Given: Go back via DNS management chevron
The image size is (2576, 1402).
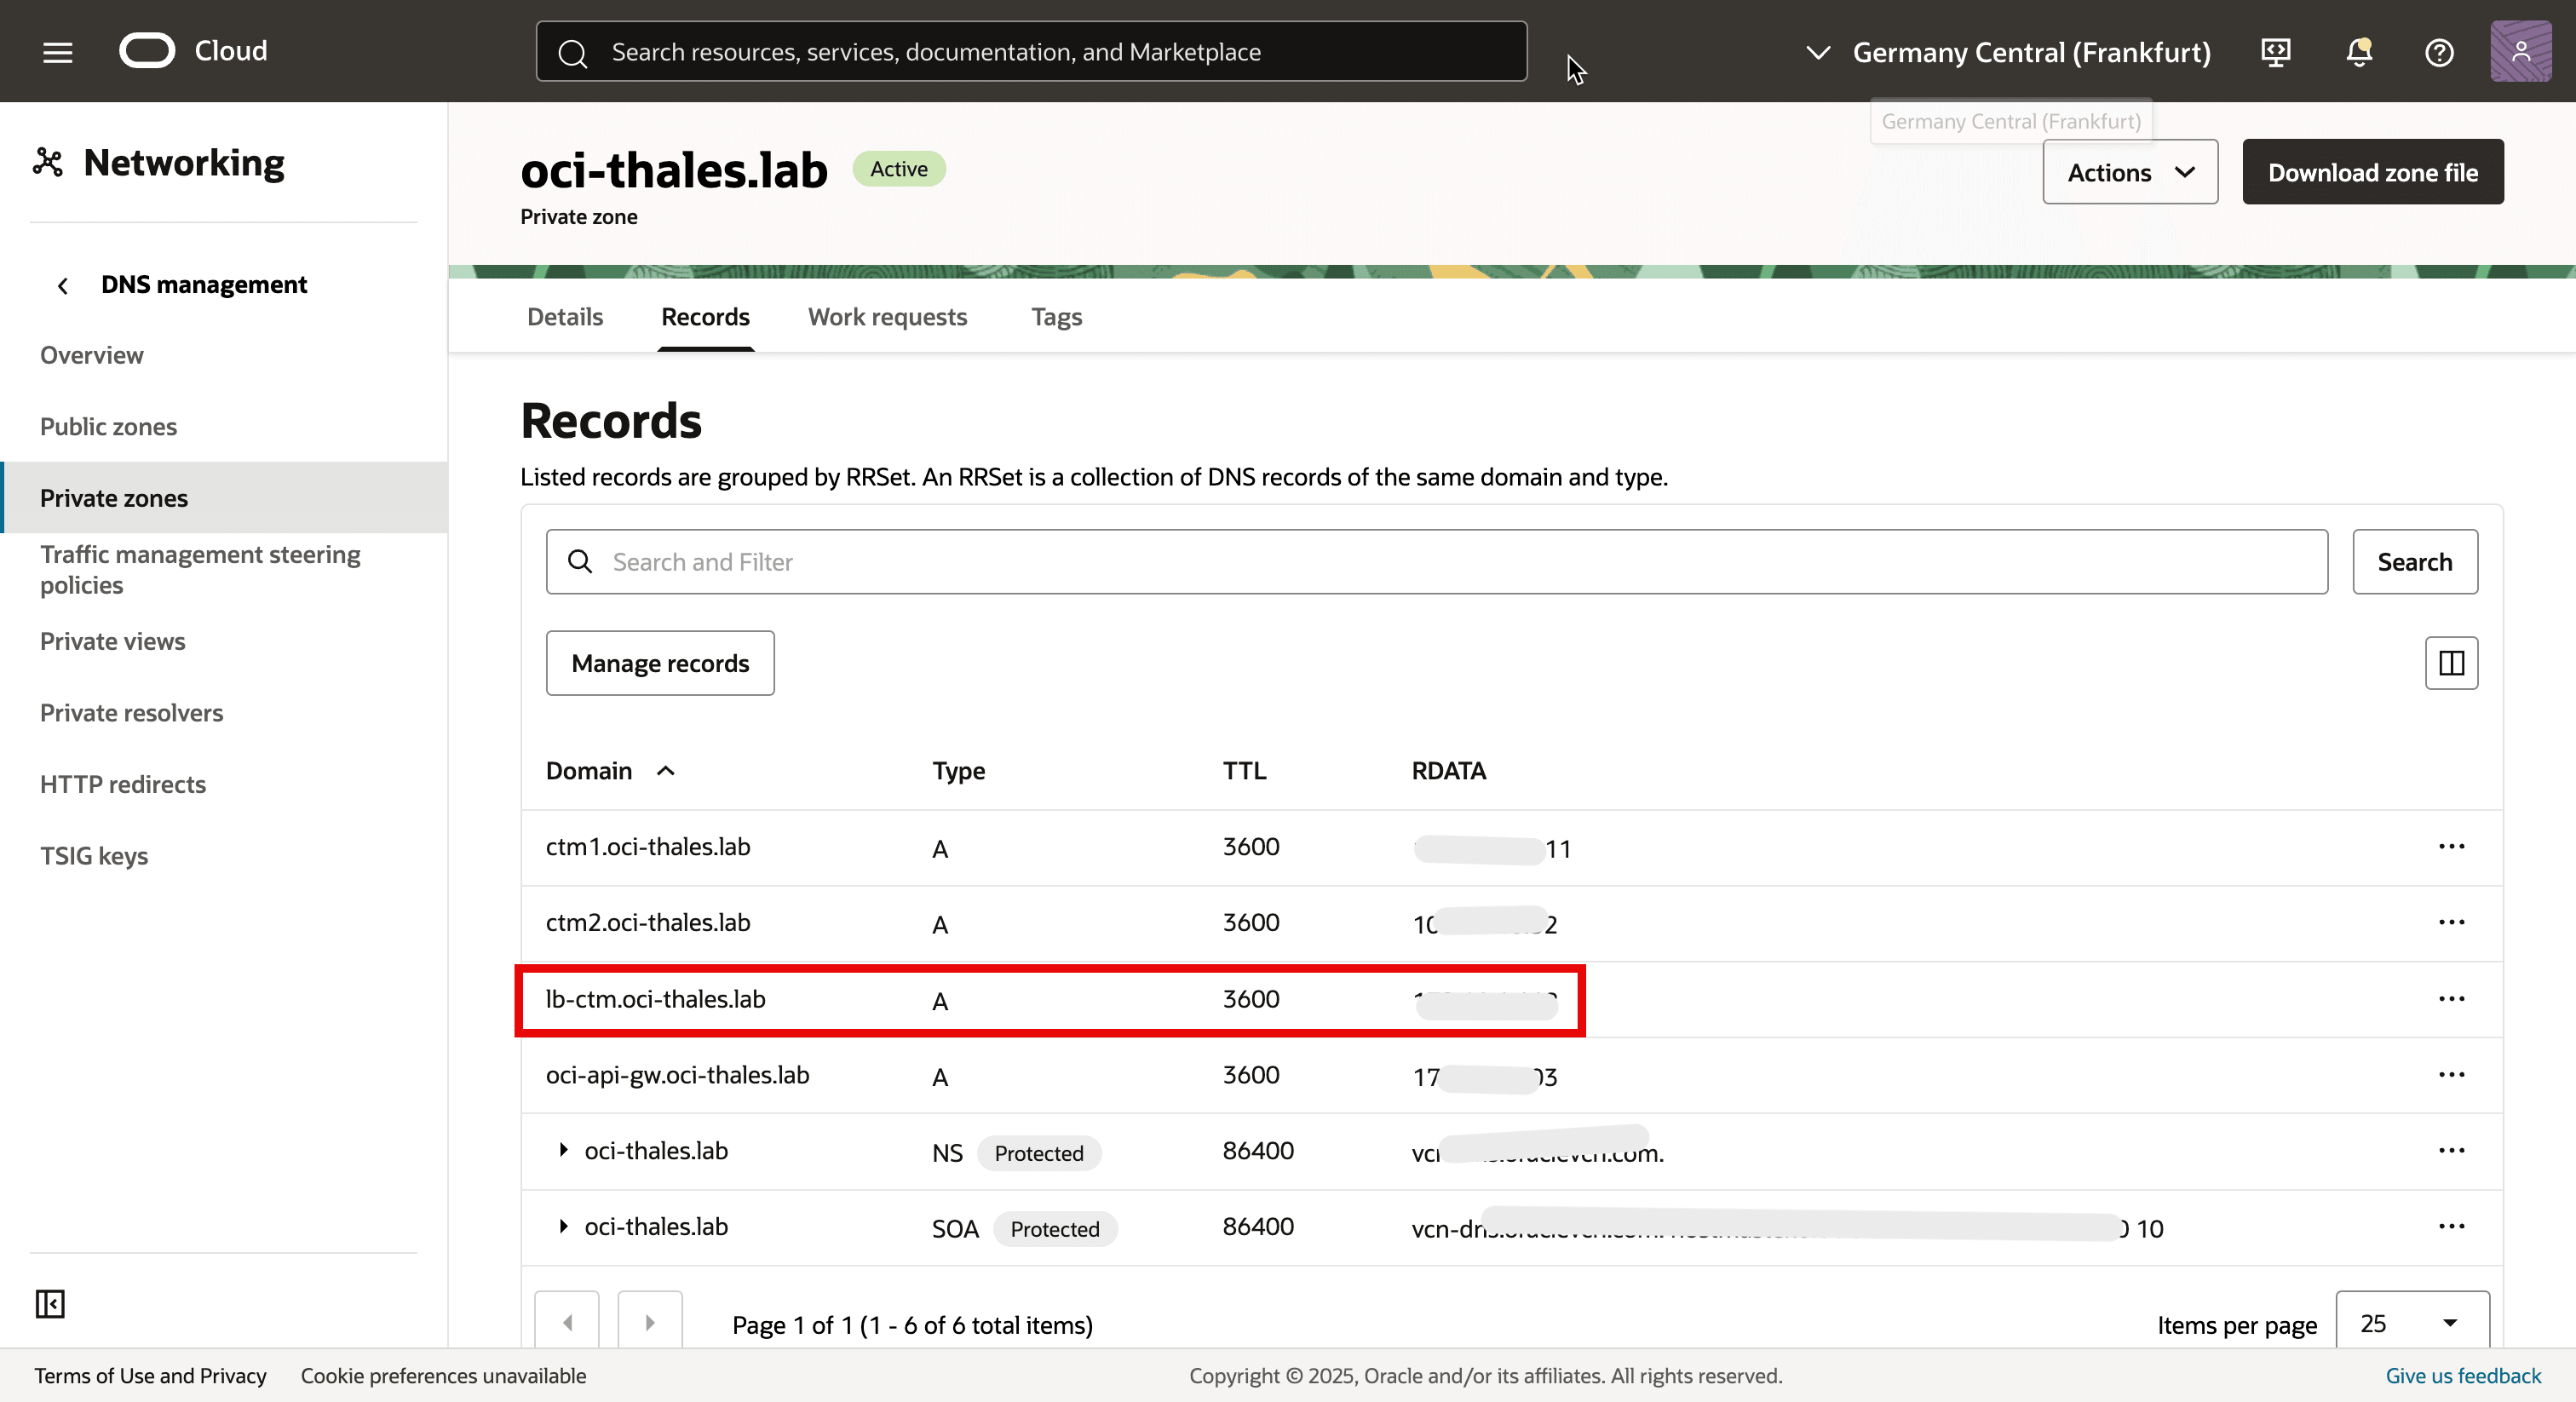Looking at the screenshot, I should pos(63,286).
